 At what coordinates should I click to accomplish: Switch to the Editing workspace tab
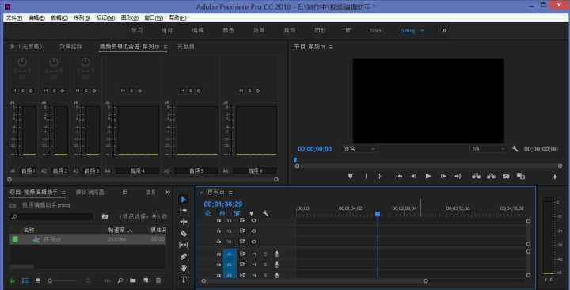tap(408, 31)
